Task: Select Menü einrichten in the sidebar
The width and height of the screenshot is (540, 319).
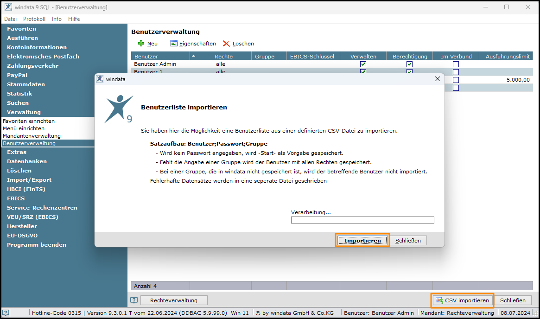Action: 24,128
